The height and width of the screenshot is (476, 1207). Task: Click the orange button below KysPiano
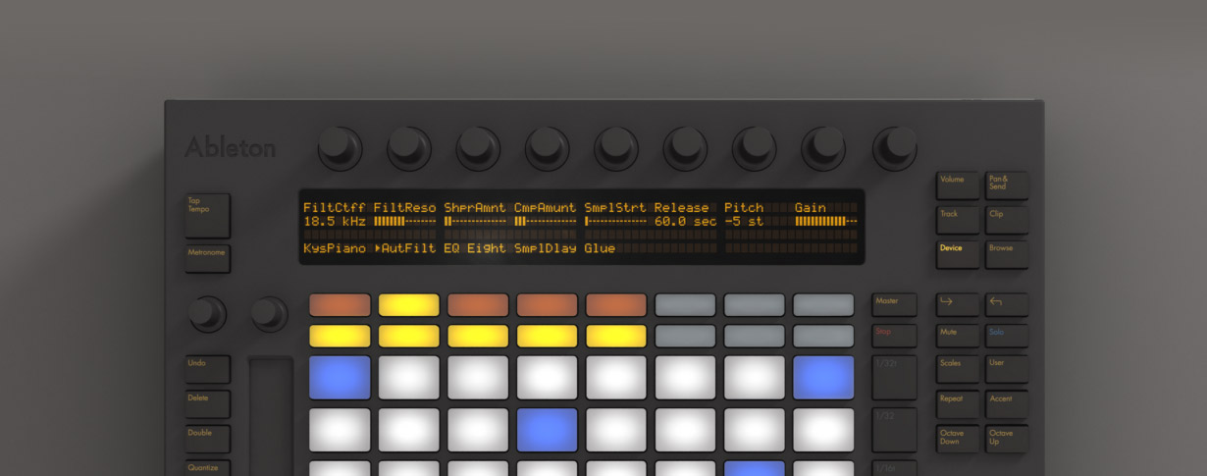pos(340,305)
